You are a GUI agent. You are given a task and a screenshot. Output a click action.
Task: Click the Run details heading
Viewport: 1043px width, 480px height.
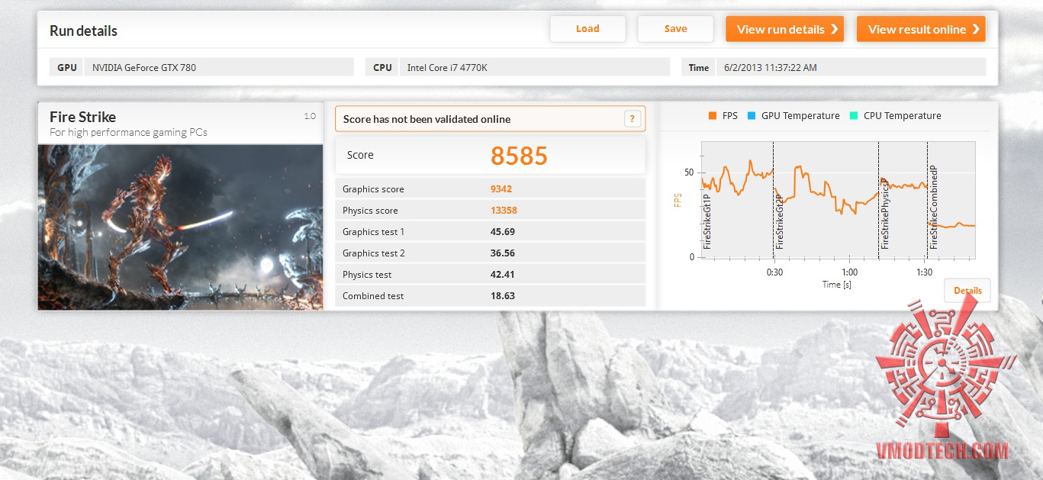83,31
